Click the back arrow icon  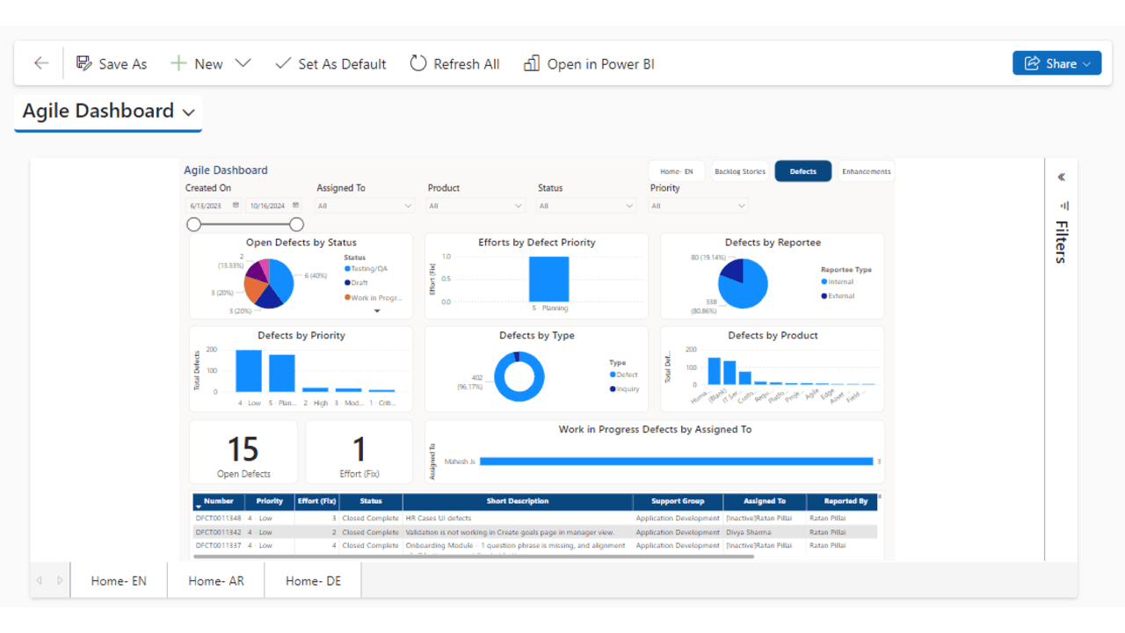[x=40, y=63]
